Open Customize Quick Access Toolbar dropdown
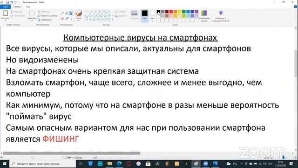298x168 pixels. pyautogui.click(x=19, y=2)
